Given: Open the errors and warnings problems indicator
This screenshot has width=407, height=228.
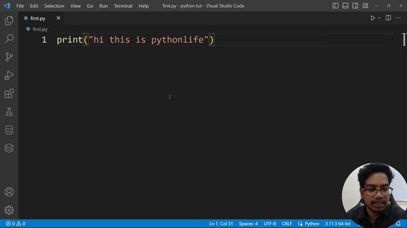Looking at the screenshot, I should click(15, 224).
